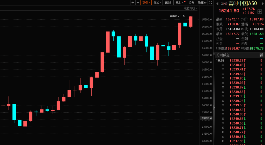Zoom in the chart with the plus button

pyautogui.click(x=133, y=3)
